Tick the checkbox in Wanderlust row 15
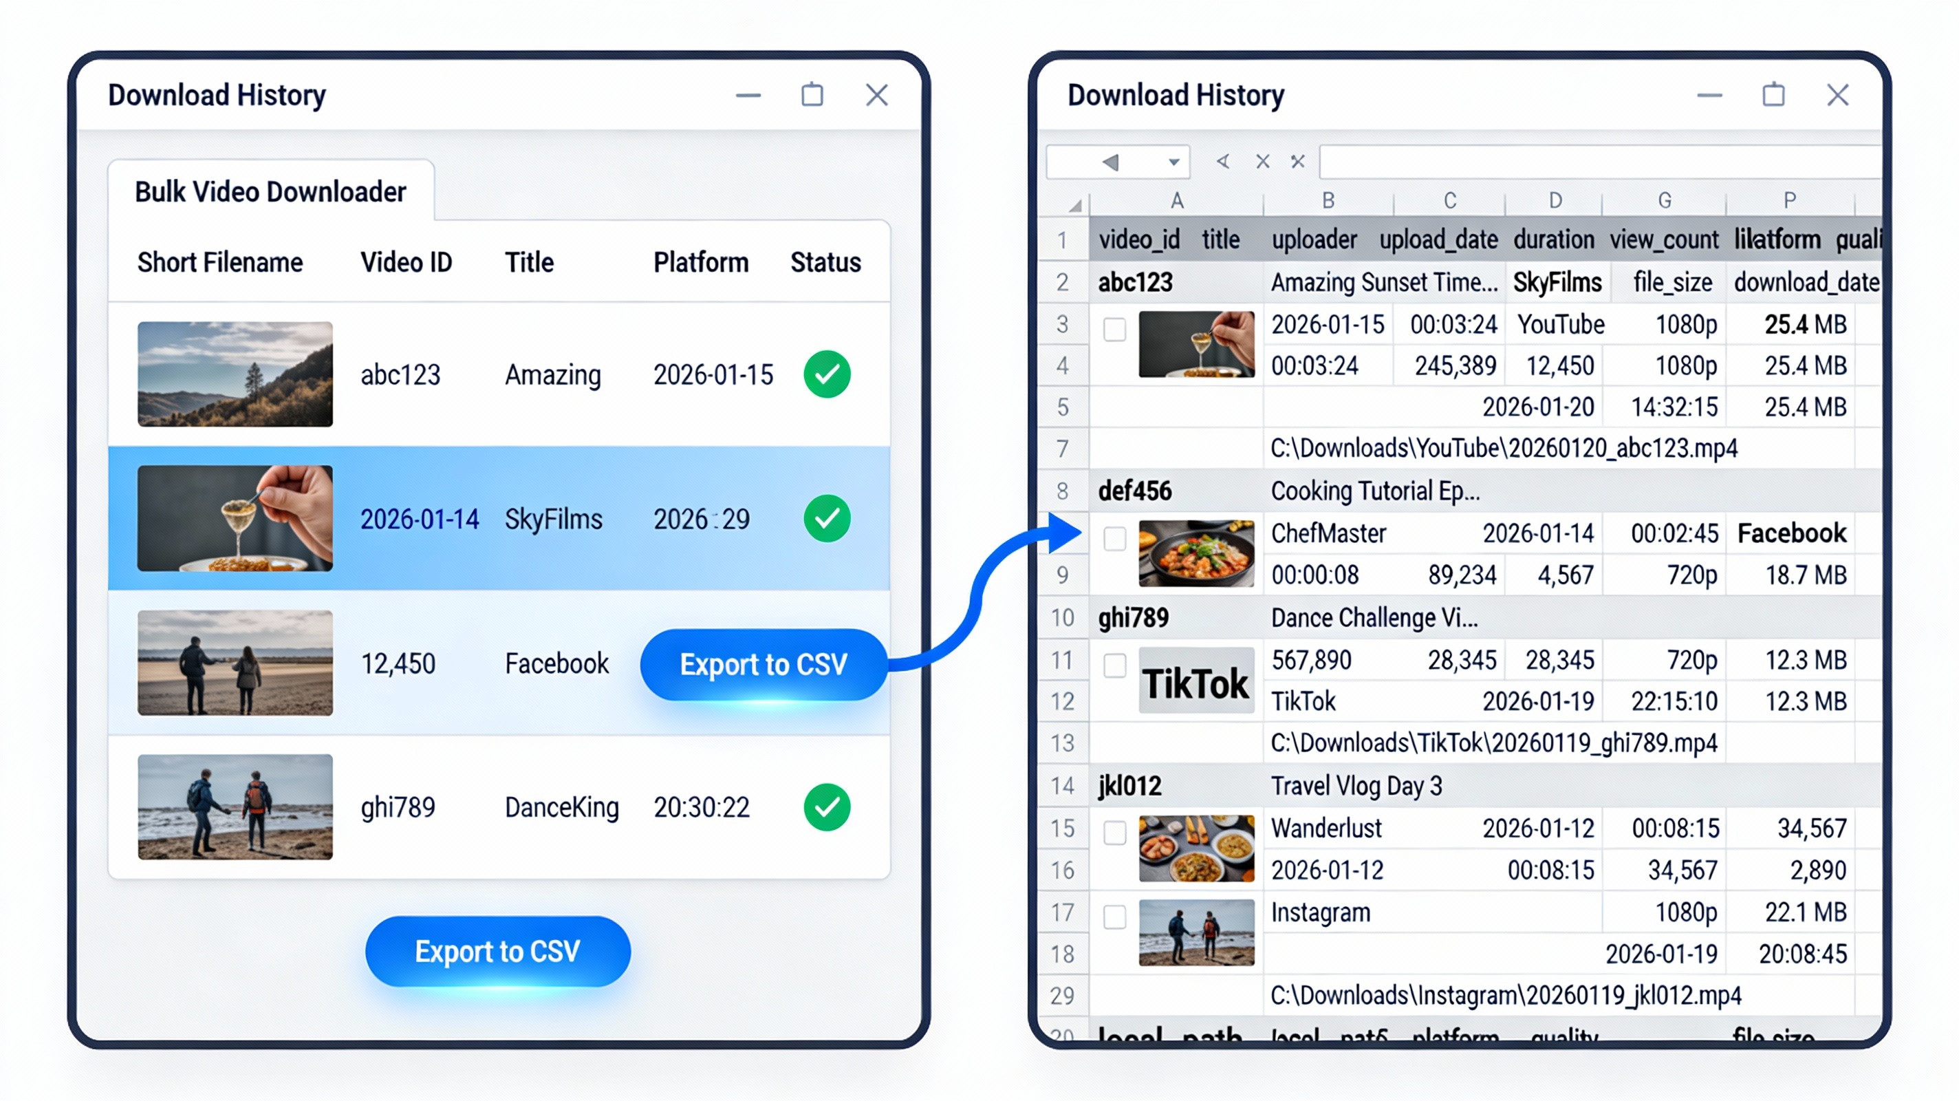This screenshot has height=1101, width=1959. [x=1115, y=833]
